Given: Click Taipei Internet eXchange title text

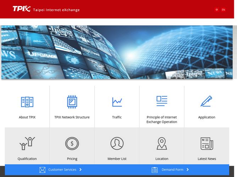Looking at the screenshot, I should pyautogui.click(x=56, y=10).
